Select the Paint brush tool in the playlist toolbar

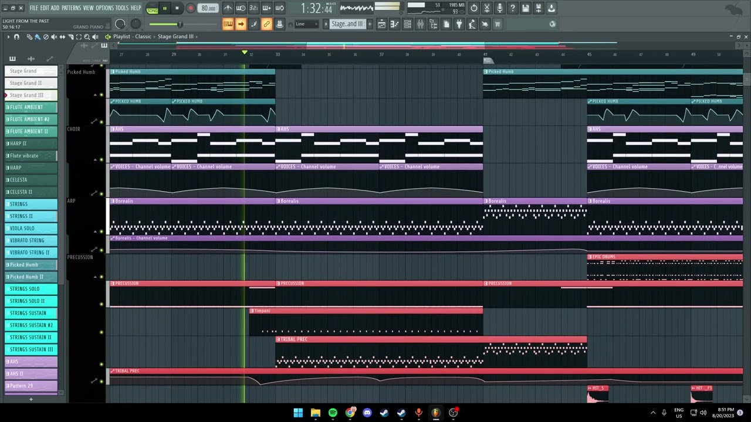[x=38, y=37]
